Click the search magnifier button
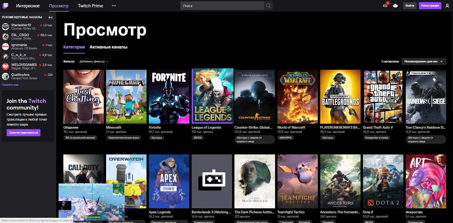This screenshot has width=453, height=223. 268,6
